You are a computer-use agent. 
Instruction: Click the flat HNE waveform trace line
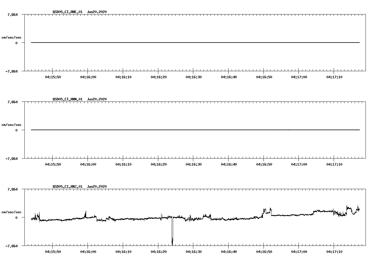(x=195, y=43)
